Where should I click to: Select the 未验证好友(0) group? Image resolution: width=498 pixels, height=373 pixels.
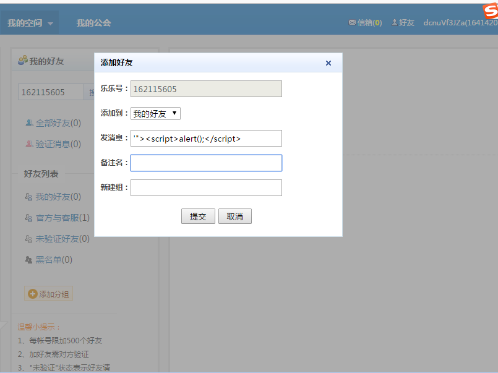(x=62, y=239)
